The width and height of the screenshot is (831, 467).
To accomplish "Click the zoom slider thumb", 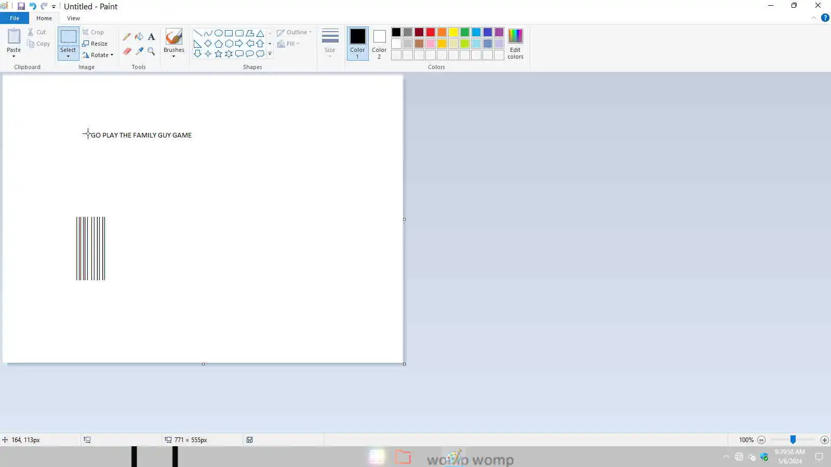I will point(793,440).
